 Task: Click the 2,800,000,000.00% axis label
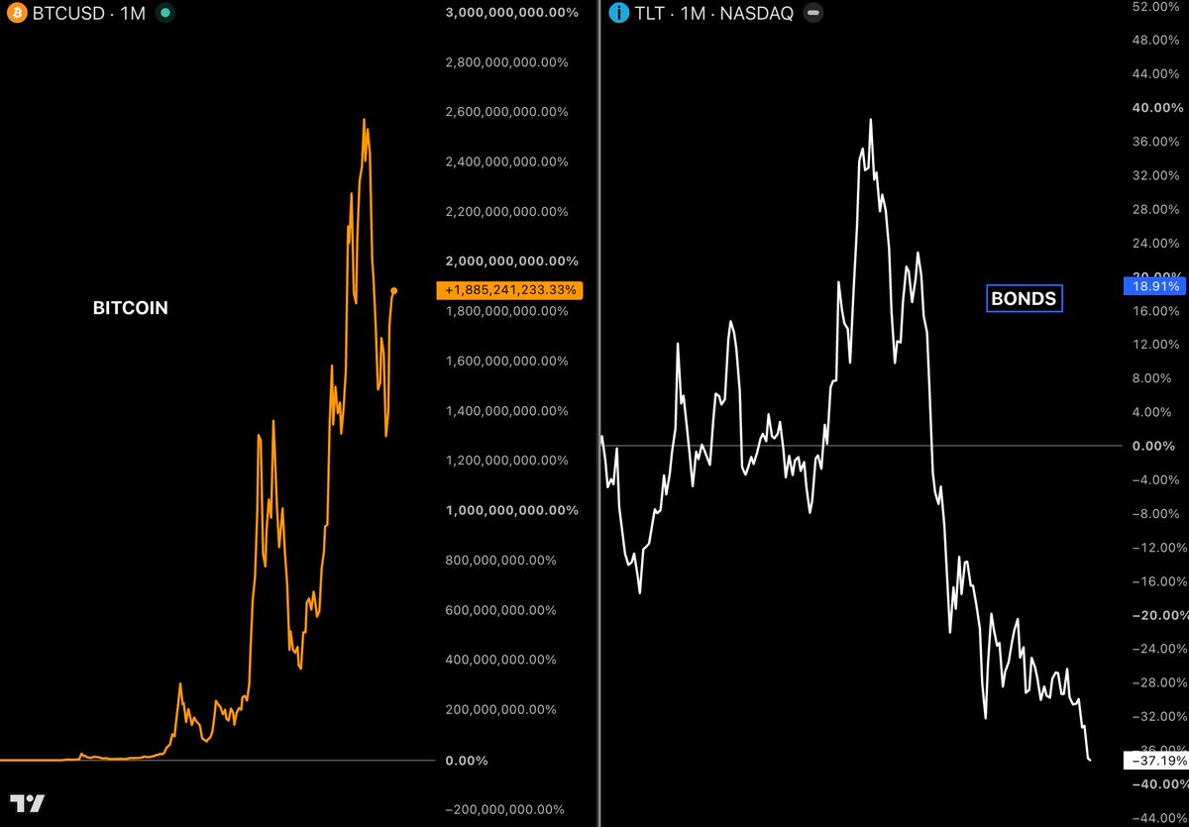point(506,61)
